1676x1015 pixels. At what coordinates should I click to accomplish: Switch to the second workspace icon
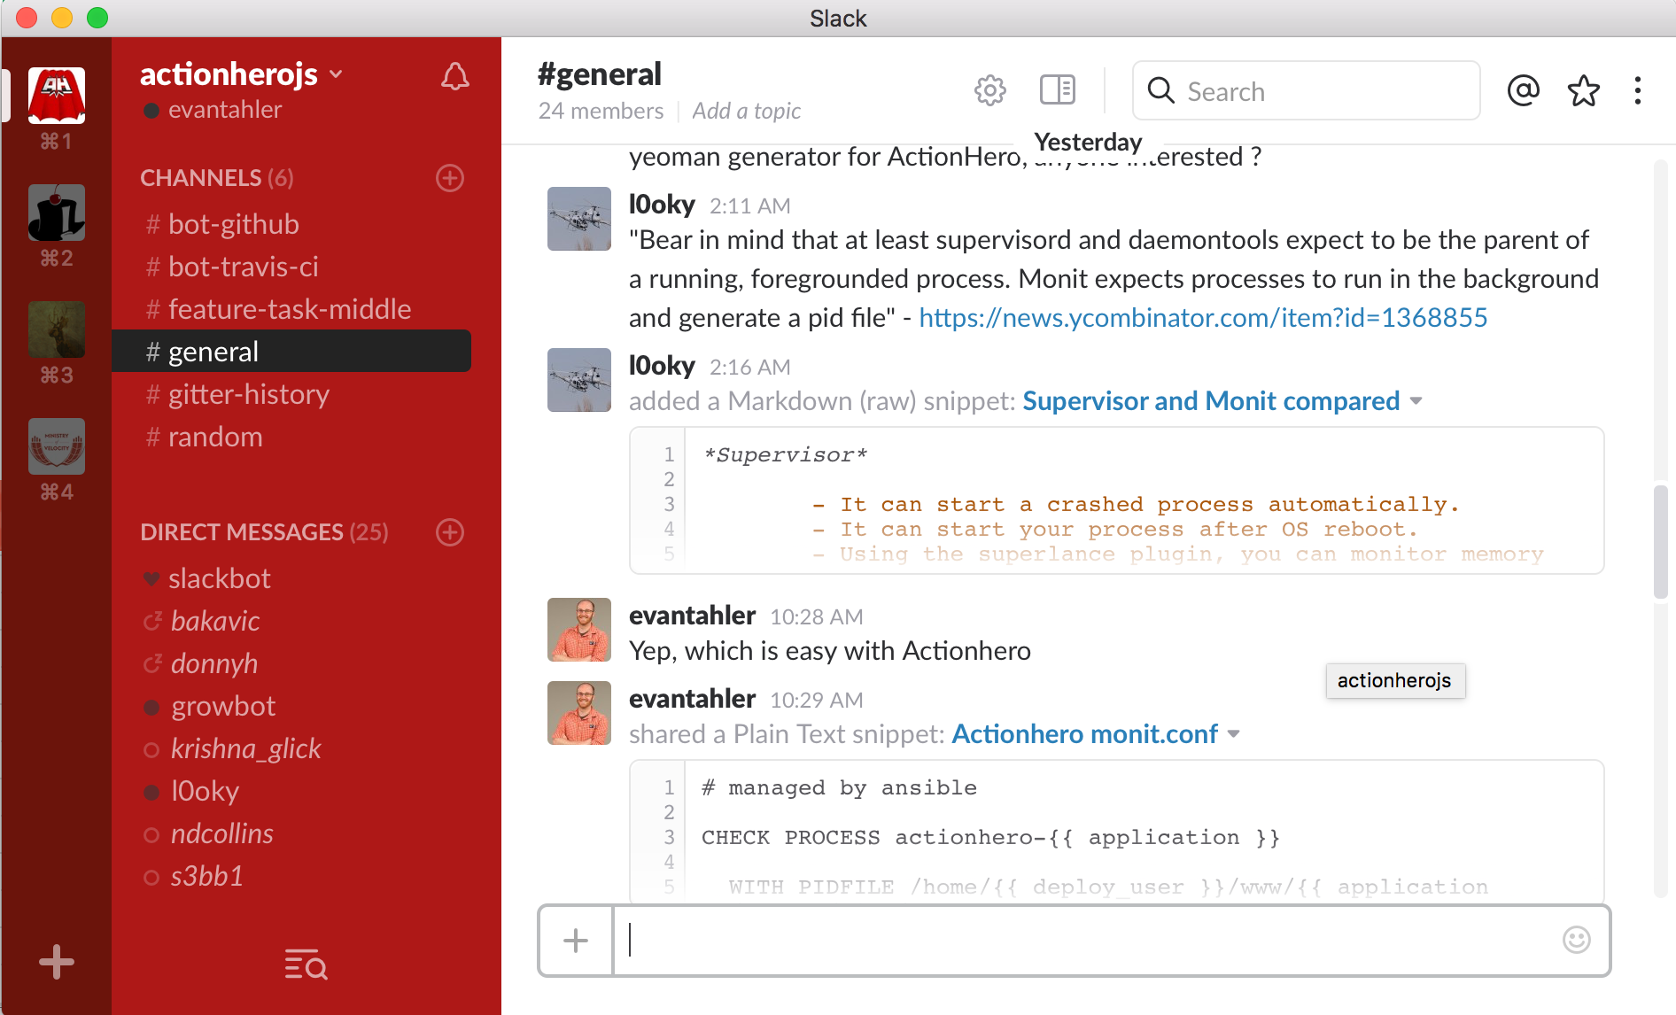(57, 213)
